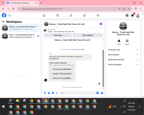Click the chat scrollbar up arrow

[x=103, y=40]
